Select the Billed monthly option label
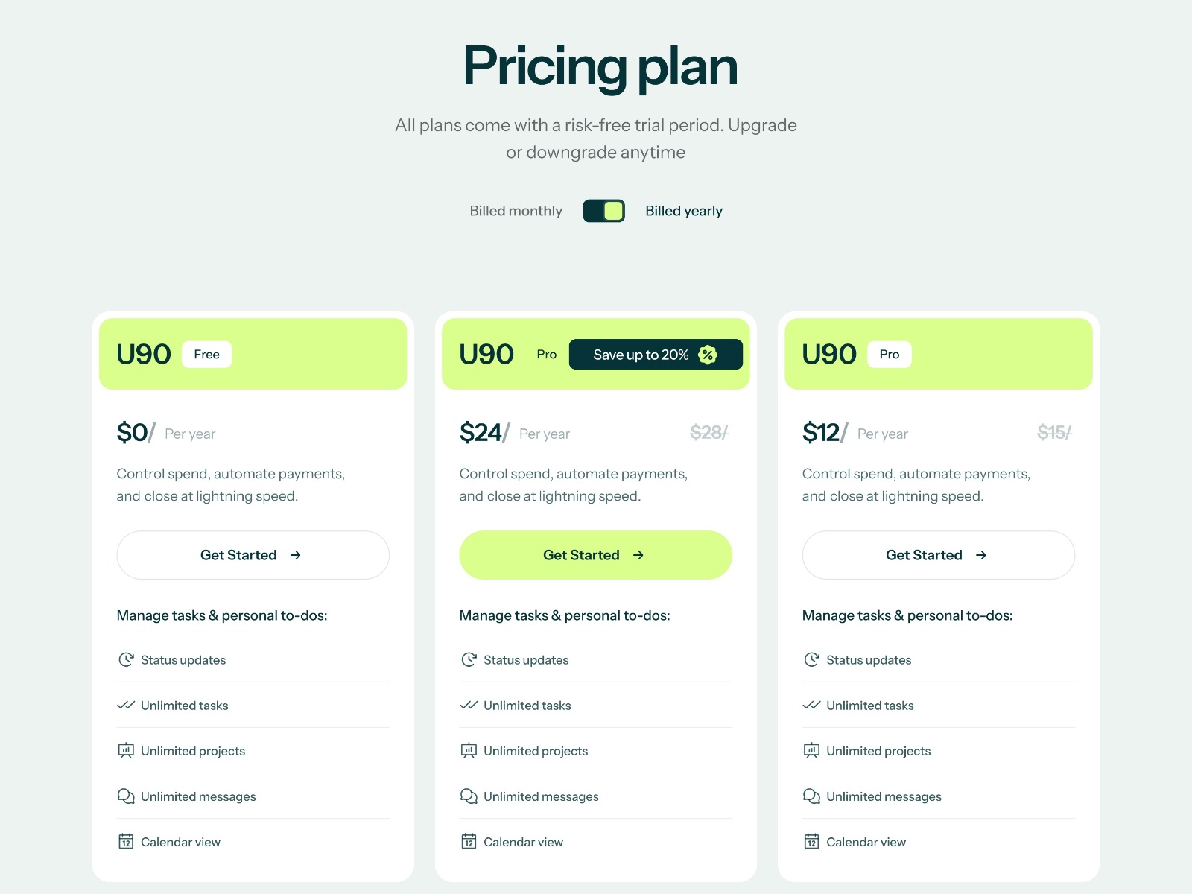The width and height of the screenshot is (1192, 894). coord(516,211)
